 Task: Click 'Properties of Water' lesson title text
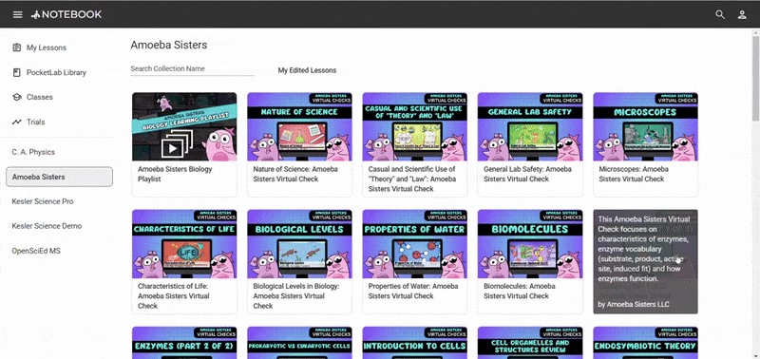click(x=413, y=292)
